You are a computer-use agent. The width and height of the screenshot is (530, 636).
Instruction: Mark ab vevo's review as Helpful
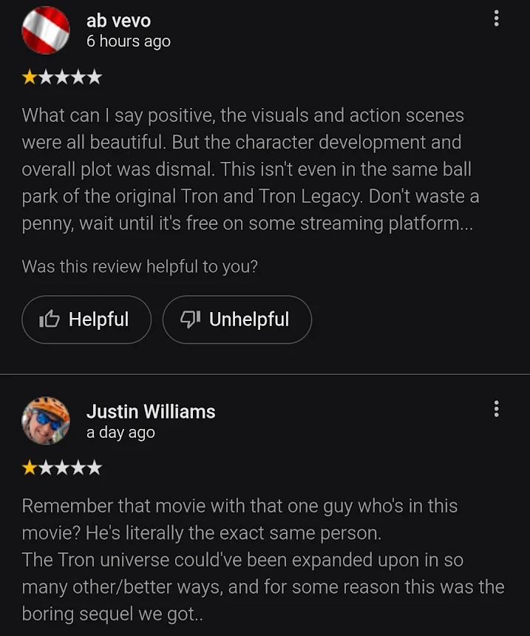[x=86, y=319]
